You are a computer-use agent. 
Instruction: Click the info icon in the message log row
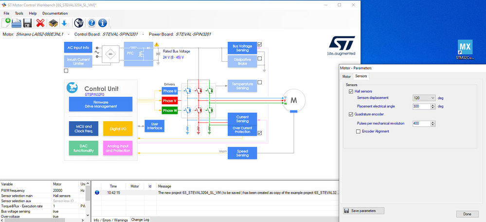pos(97,192)
